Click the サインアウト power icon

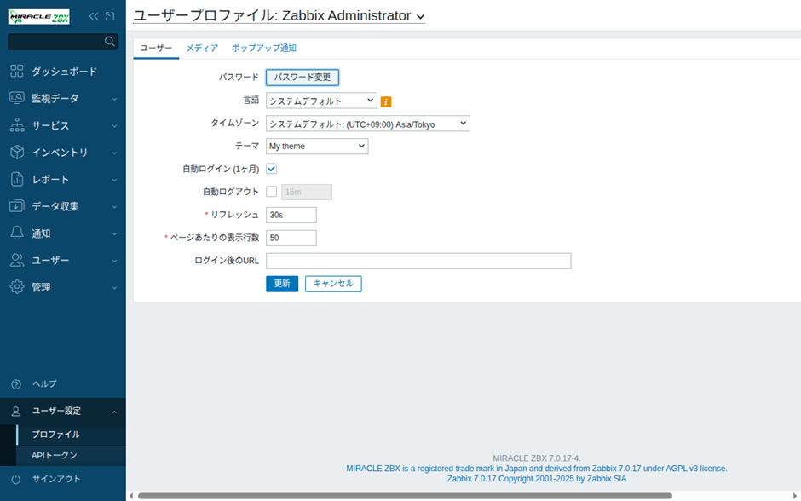pyautogui.click(x=16, y=479)
